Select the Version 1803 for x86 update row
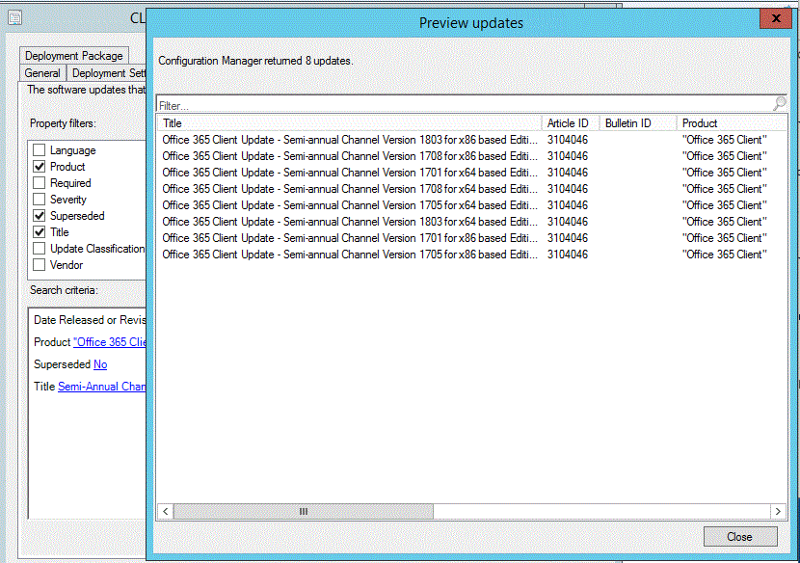The height and width of the screenshot is (563, 800). (472, 140)
